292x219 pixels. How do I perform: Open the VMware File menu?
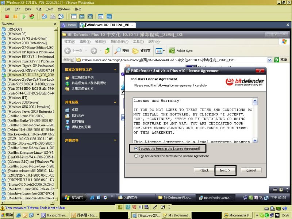(8, 9)
